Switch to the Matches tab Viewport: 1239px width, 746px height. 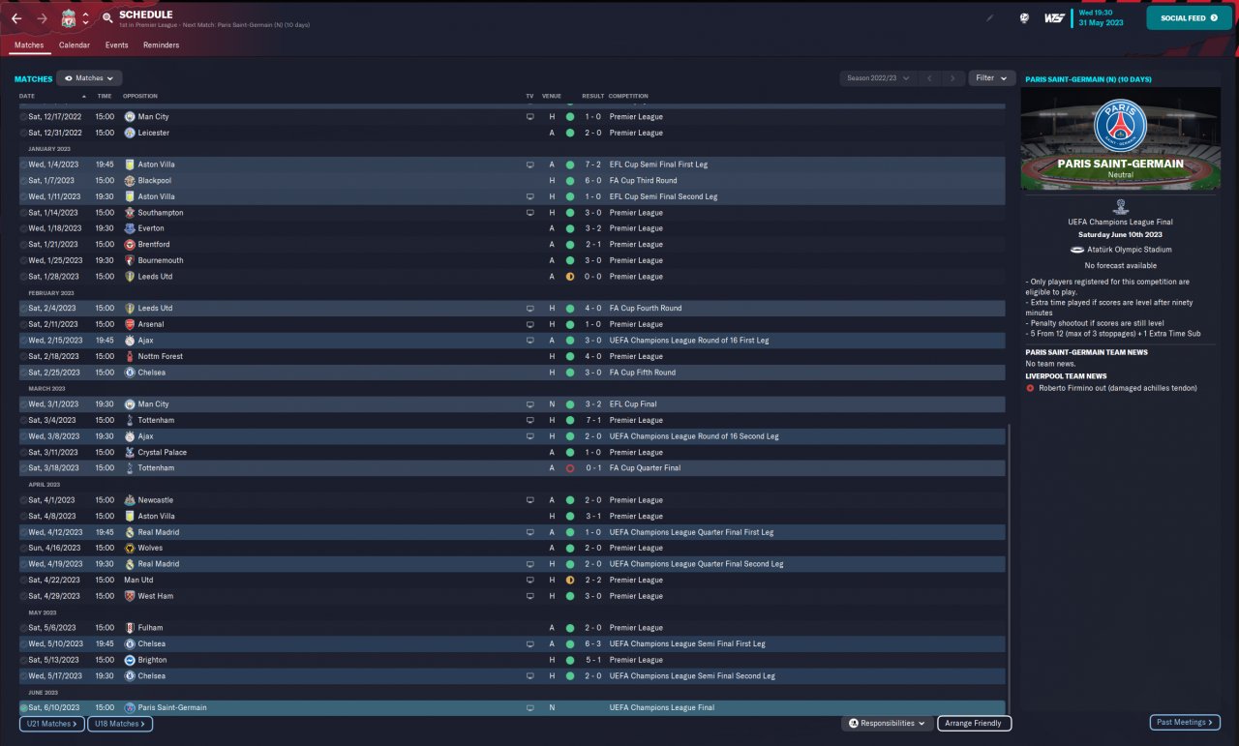click(x=28, y=45)
